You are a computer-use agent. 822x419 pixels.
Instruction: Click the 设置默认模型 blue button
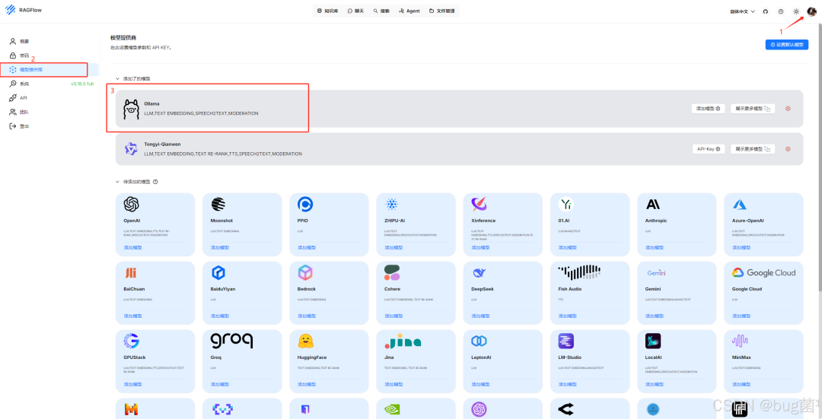(786, 45)
